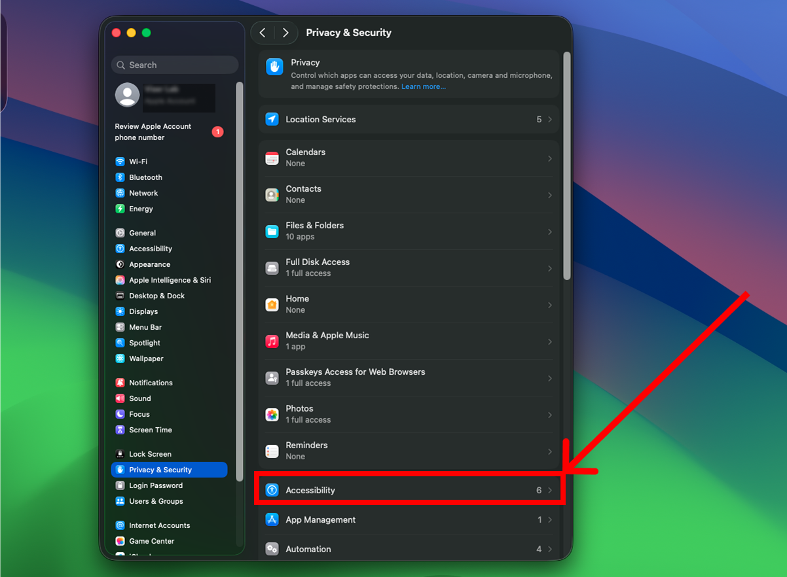The height and width of the screenshot is (577, 787).
Task: Click the Search field in sidebar
Action: (175, 65)
